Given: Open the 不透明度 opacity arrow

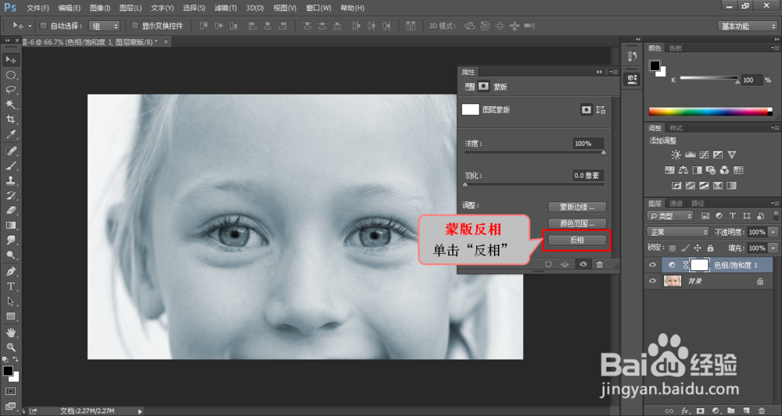Looking at the screenshot, I should [773, 232].
